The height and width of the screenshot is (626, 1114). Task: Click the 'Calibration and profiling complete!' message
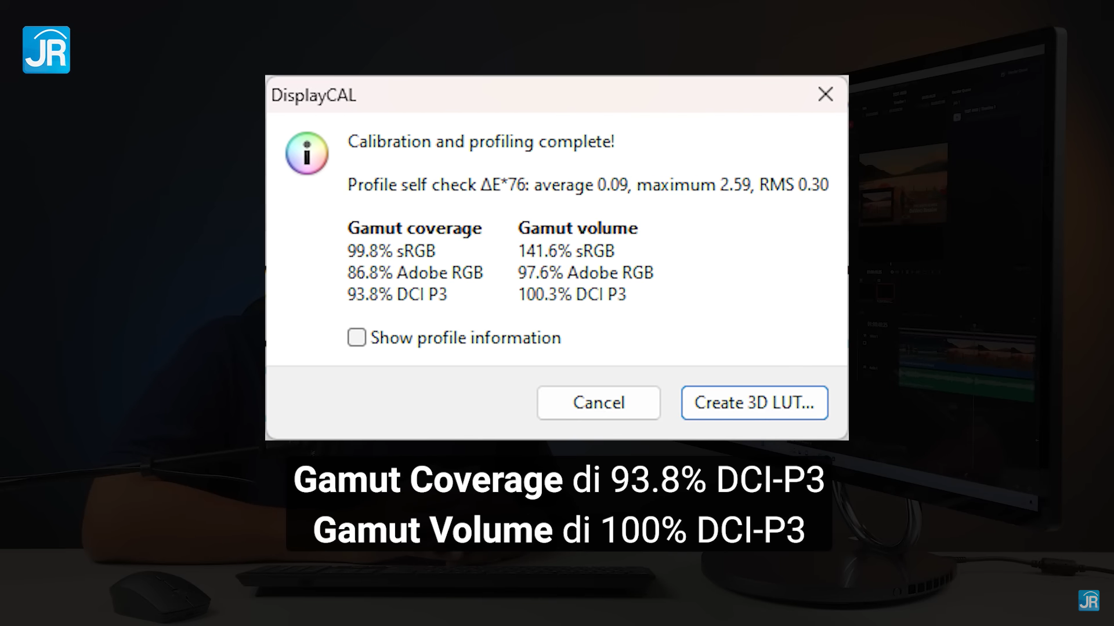(x=480, y=142)
